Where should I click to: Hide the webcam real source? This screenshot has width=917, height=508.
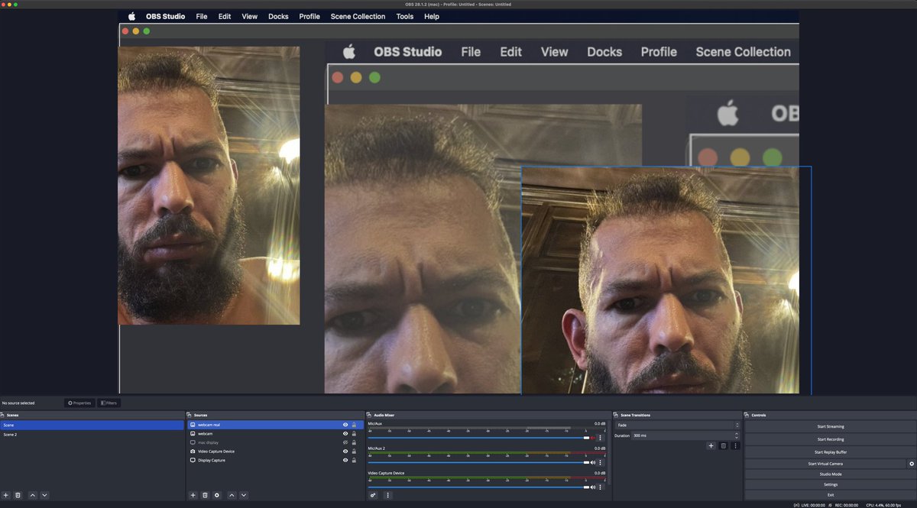(345, 425)
